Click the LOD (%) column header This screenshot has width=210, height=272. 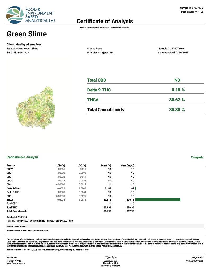point(61,165)
